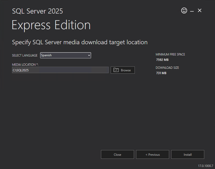Click the SQL Server 2025 title

[37, 11]
